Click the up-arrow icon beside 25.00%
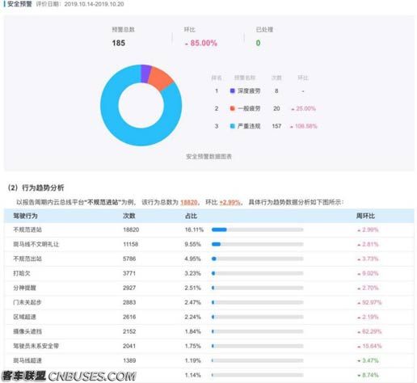Viewport: 417px width, 383px height. click(x=293, y=109)
